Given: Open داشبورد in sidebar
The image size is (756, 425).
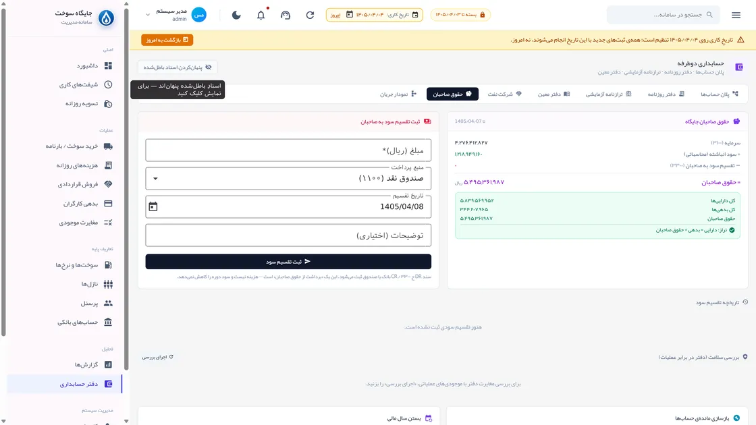Looking at the screenshot, I should click(65, 65).
